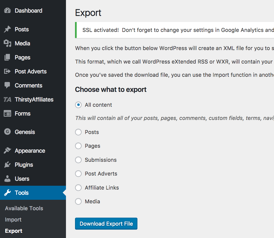This screenshot has height=238, width=274.
Task: Click the Posts pushpin icon
Action: (7, 29)
